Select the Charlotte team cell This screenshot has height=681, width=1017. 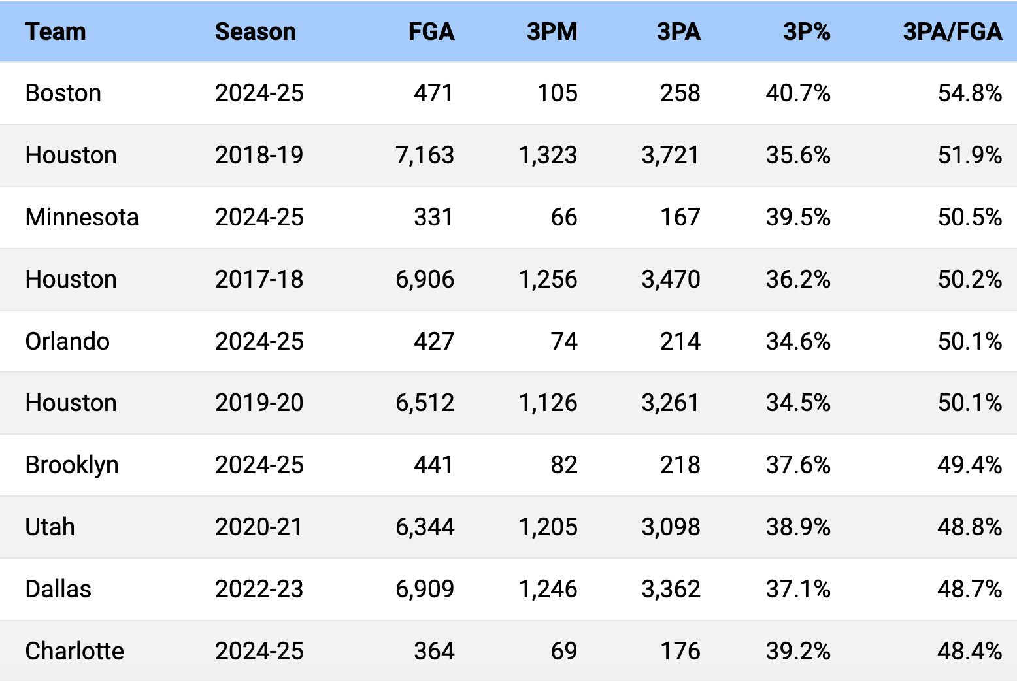(75, 651)
